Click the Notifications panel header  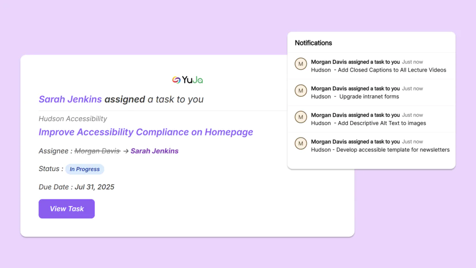[313, 43]
